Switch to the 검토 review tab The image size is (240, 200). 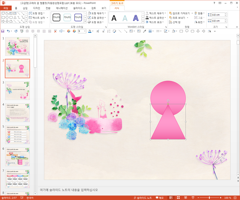93,8
